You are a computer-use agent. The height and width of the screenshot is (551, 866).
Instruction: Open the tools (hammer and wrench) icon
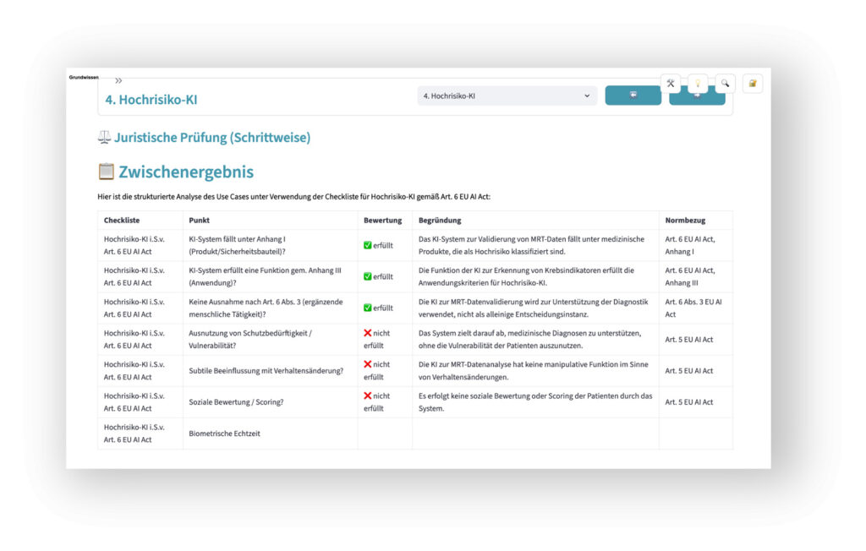670,84
